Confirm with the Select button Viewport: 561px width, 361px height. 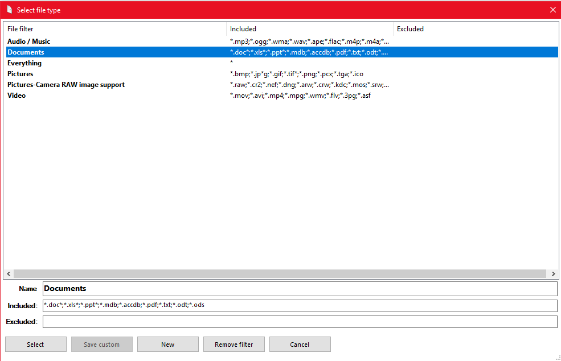pos(35,344)
